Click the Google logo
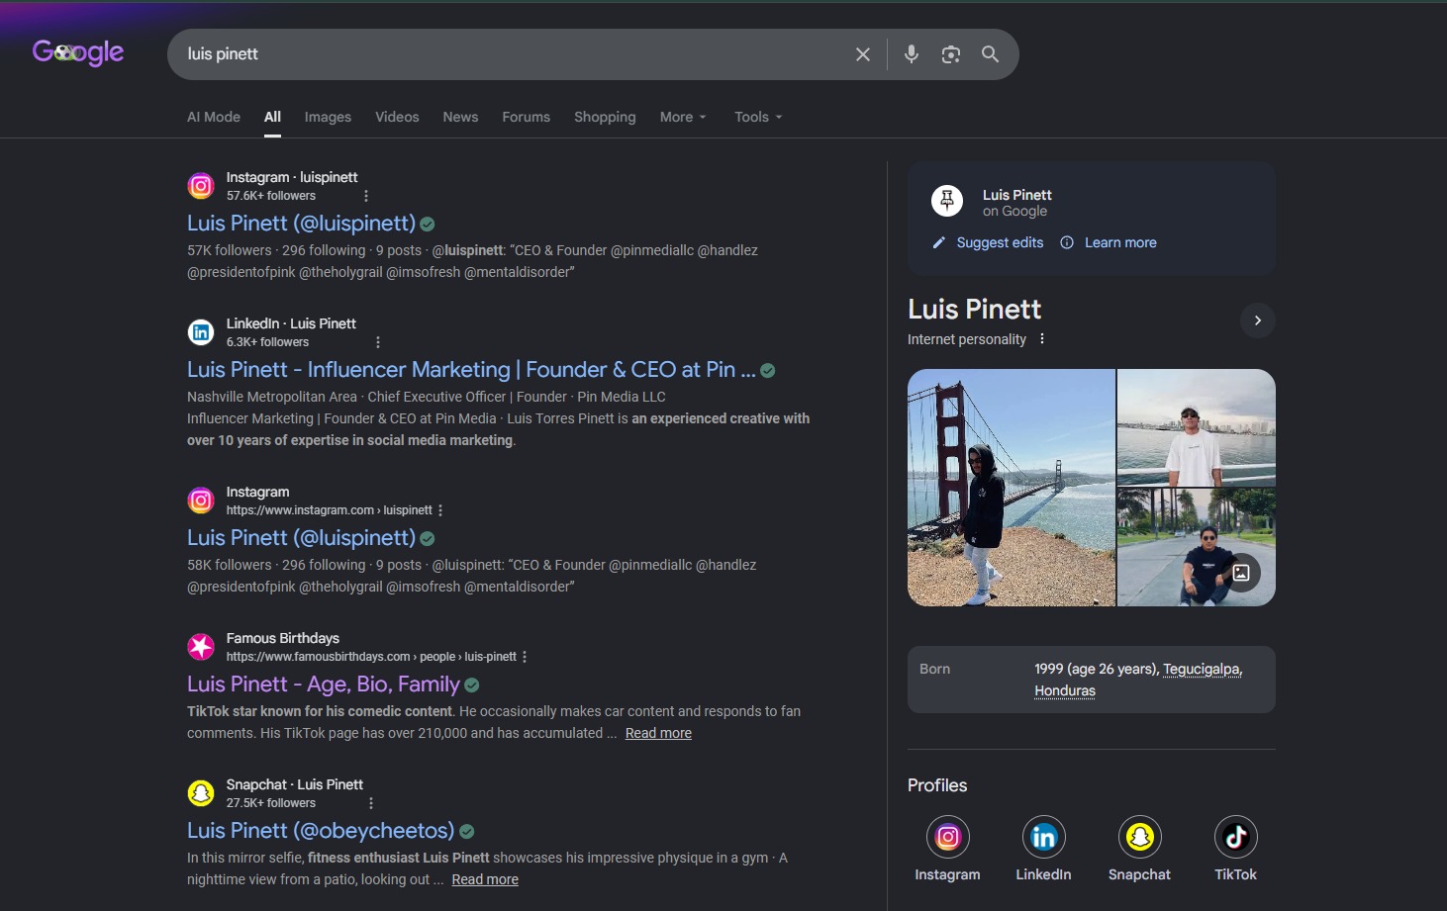The height and width of the screenshot is (911, 1447). pyautogui.click(x=78, y=52)
